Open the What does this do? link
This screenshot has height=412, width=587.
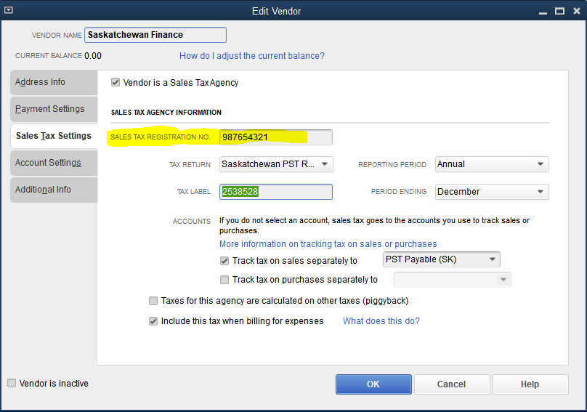pos(381,321)
